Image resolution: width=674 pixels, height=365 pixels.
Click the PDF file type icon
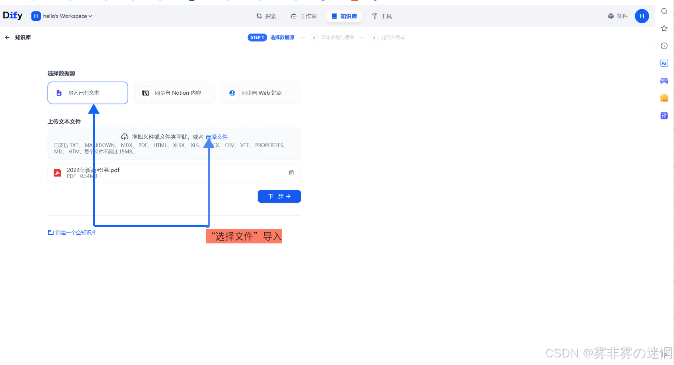58,173
